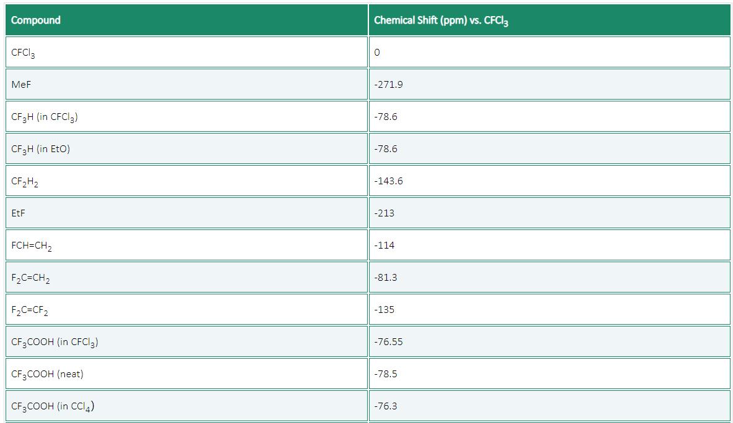Image resolution: width=733 pixels, height=423 pixels.
Task: Select the -78.6 value for CF3H in EtO
Action: tap(549, 149)
